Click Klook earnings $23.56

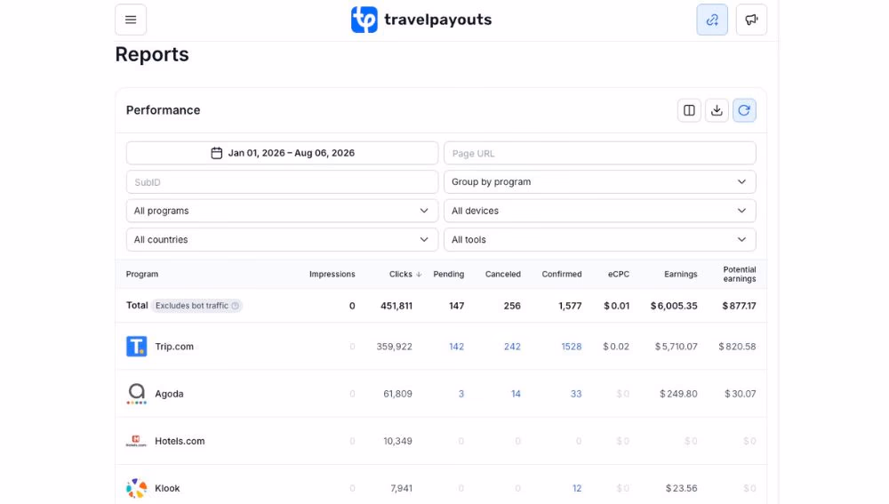pos(682,488)
